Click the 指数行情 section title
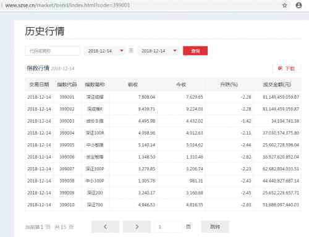 click(x=38, y=68)
